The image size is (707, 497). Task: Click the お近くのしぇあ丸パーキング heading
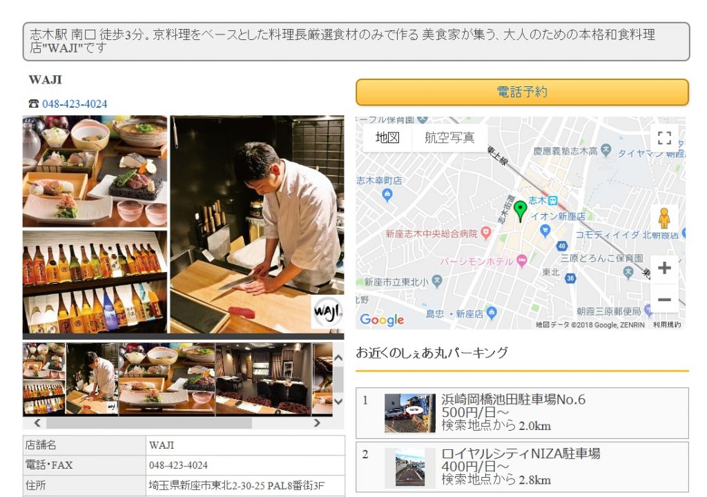[x=432, y=352]
